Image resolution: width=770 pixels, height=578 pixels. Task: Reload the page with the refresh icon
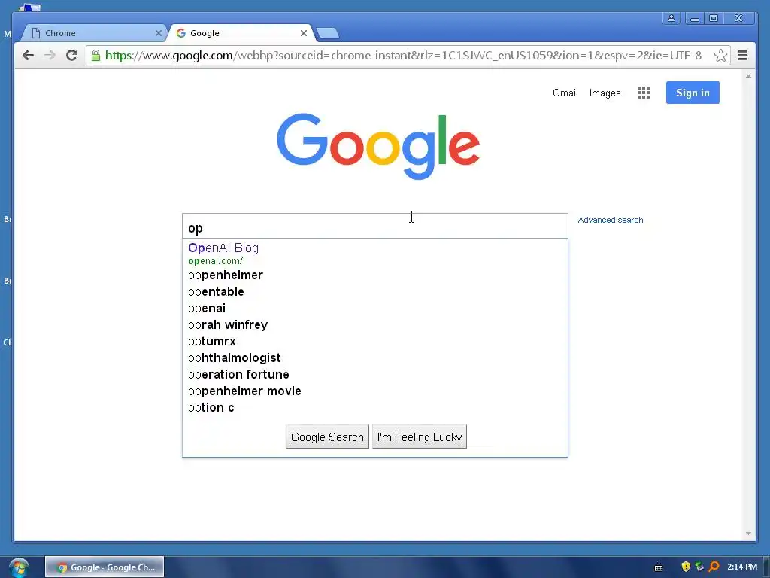coord(71,56)
